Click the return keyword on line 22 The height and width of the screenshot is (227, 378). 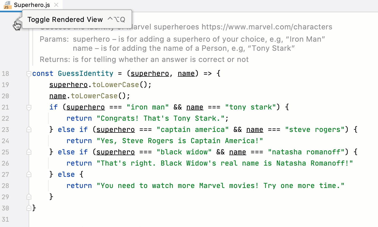pos(79,118)
